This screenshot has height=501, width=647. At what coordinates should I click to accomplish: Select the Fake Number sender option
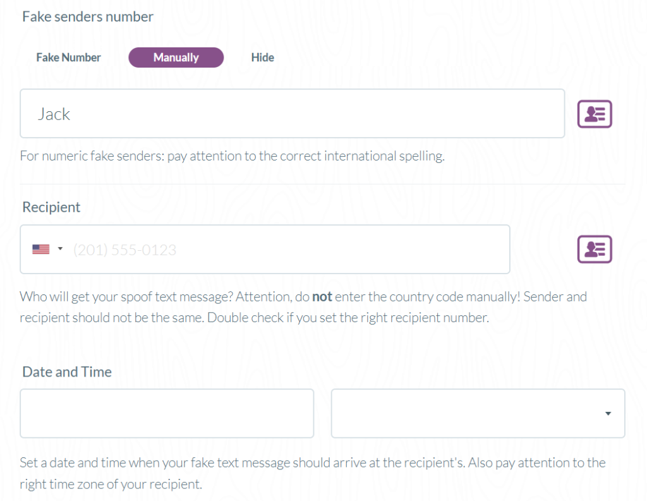(x=68, y=57)
